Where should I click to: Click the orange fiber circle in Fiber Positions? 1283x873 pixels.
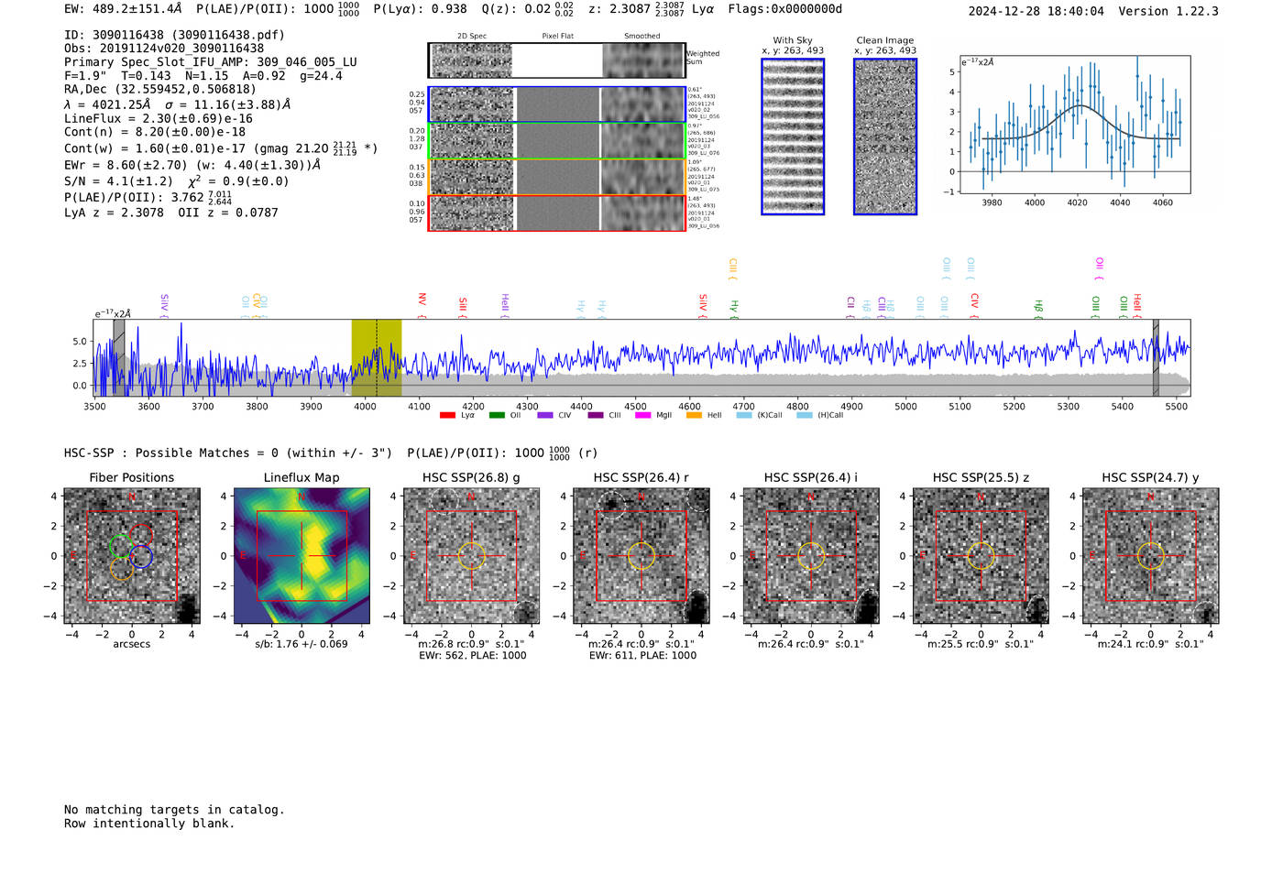[121, 569]
